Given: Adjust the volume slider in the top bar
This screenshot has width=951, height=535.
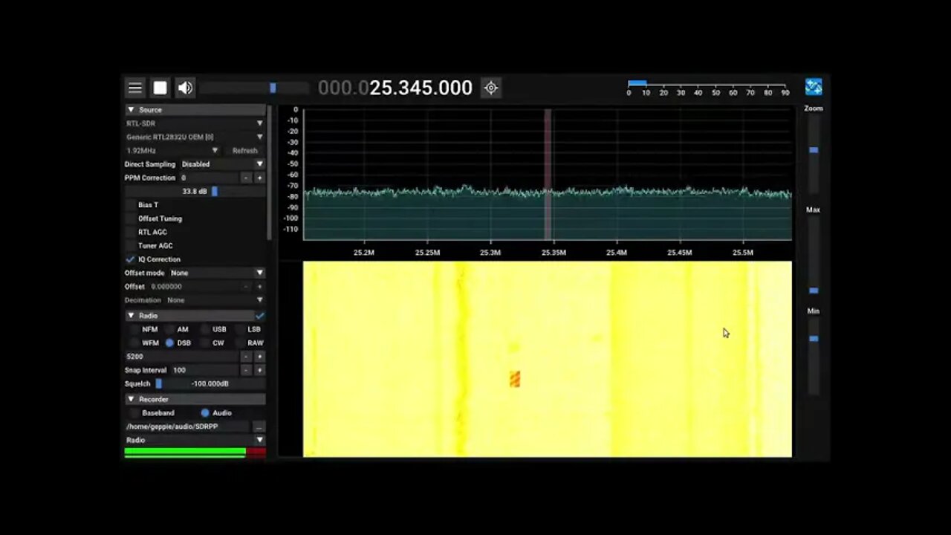Looking at the screenshot, I should click(x=254, y=88).
